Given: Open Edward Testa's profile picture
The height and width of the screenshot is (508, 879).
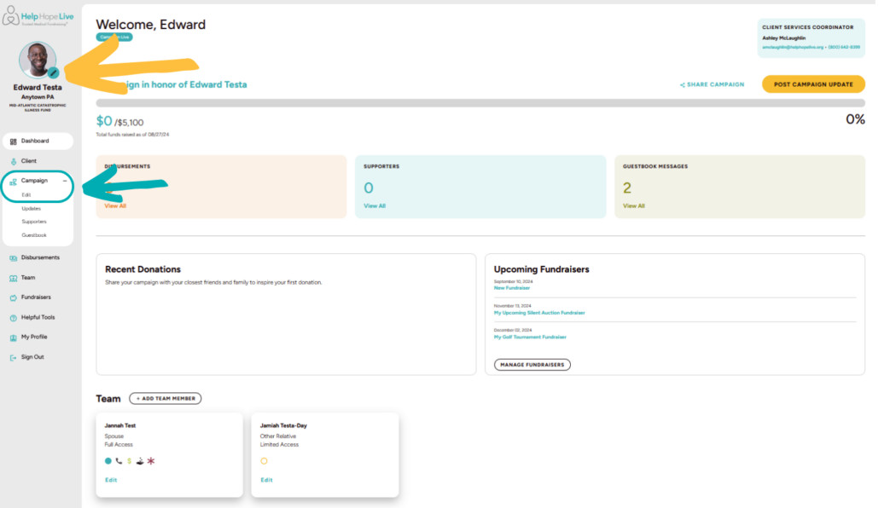Looking at the screenshot, I should [38, 60].
